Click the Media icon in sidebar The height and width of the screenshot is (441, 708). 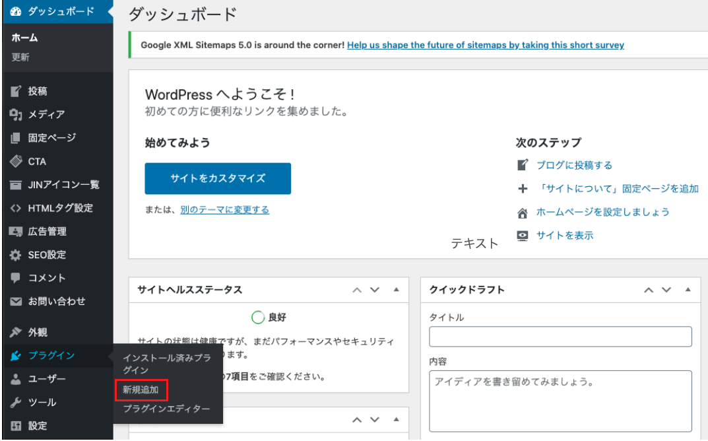point(16,115)
